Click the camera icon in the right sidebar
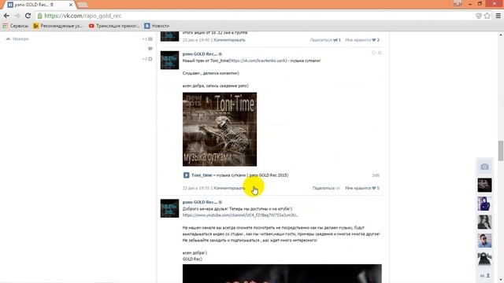 484,167
